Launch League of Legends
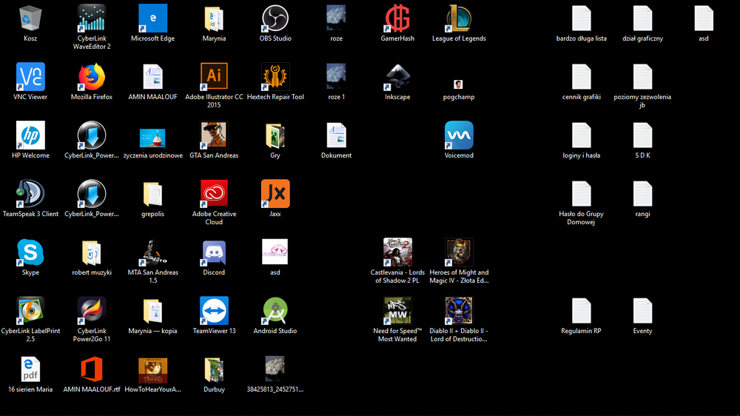 tap(459, 19)
